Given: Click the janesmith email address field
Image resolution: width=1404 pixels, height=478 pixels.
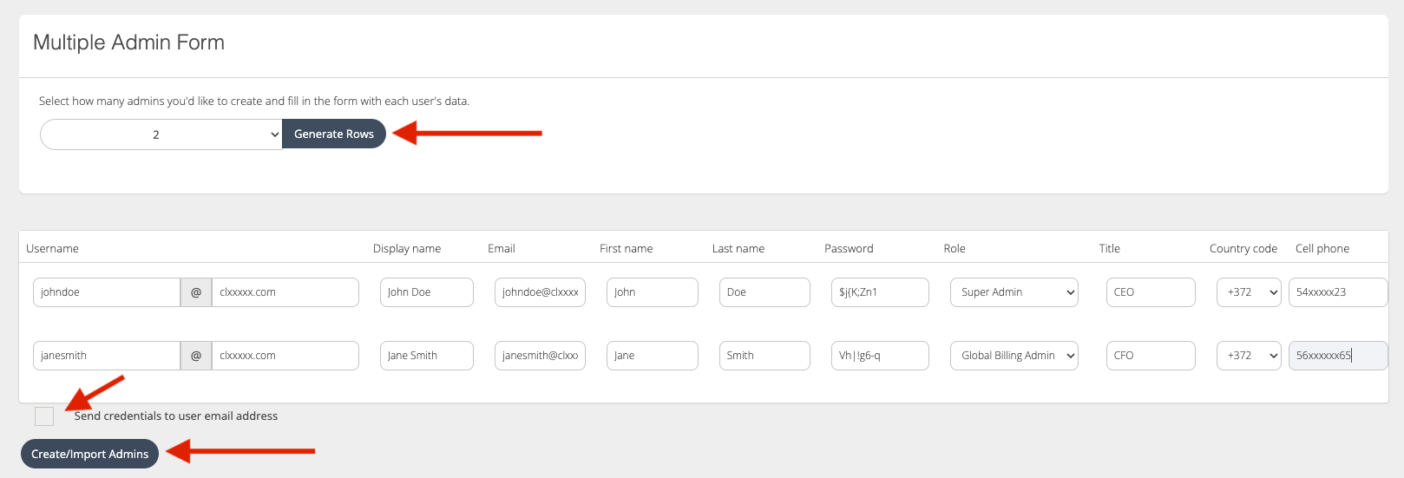Looking at the screenshot, I should click(539, 356).
